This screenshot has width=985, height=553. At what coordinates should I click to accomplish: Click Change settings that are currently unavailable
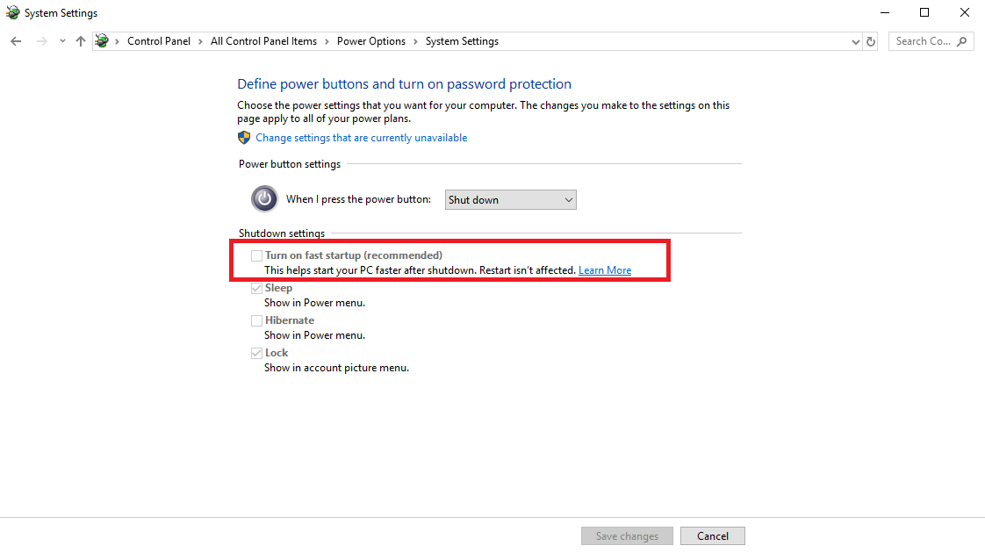[361, 137]
